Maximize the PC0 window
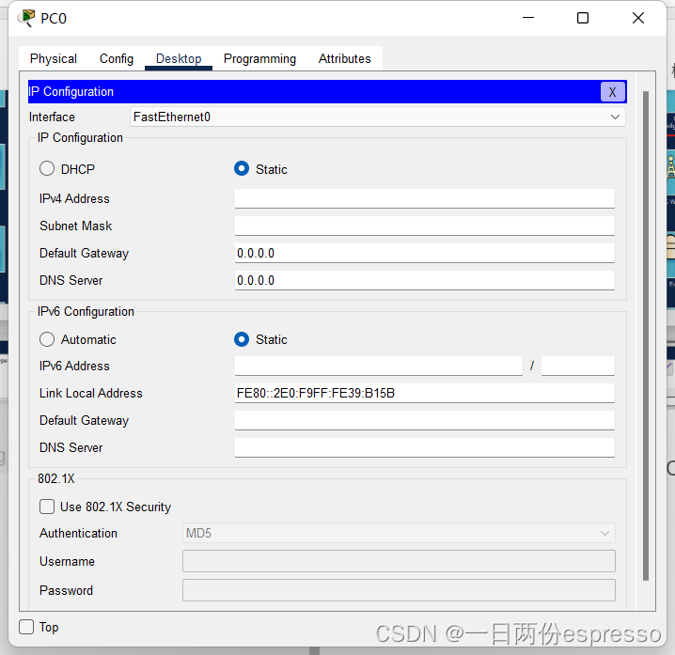Viewport: 675px width, 655px height. (x=583, y=18)
